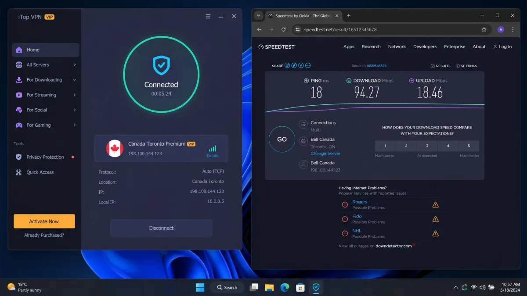This screenshot has height=296, width=527.
Task: Click the signal strength bars icon
Action: (213, 148)
